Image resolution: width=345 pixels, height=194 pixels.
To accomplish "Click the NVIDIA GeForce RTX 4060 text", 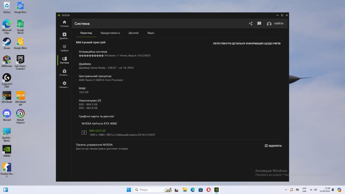I will 99,123.
